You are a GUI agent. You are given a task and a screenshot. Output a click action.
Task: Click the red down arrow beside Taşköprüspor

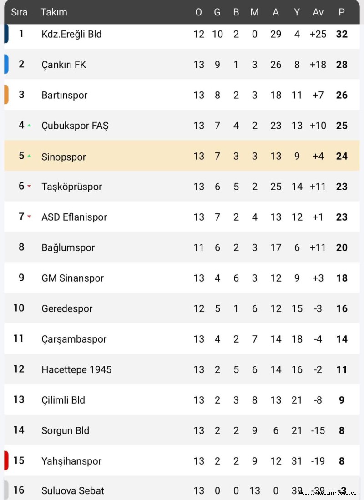29,186
